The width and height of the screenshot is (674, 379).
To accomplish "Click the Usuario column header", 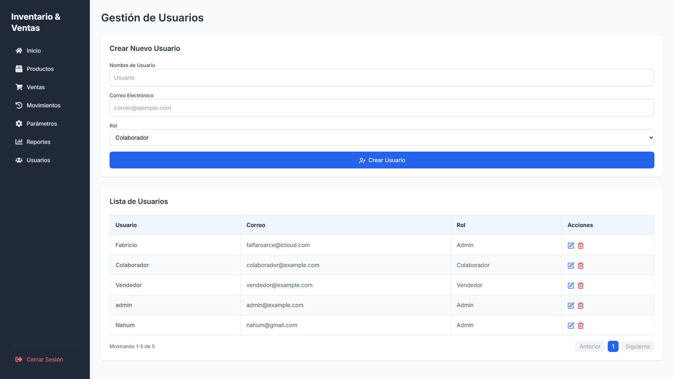I will pyautogui.click(x=175, y=225).
